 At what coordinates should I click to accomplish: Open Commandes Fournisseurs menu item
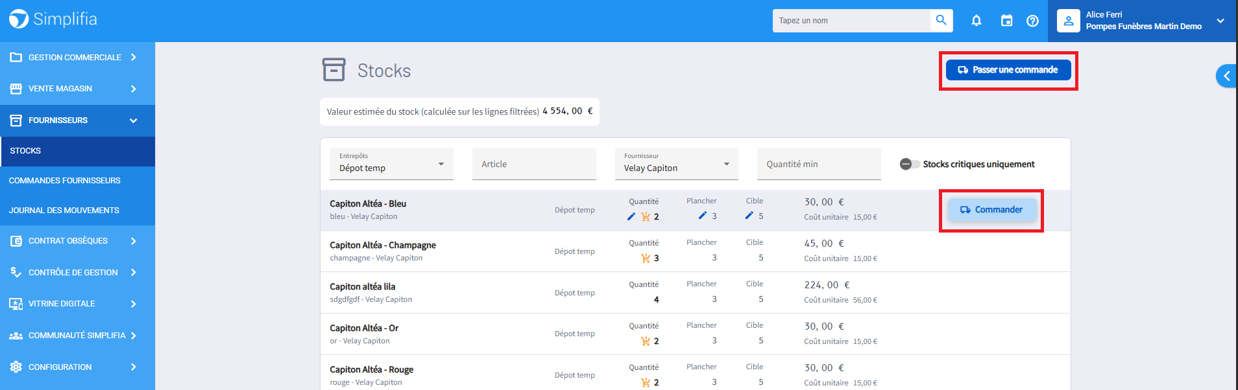(78, 181)
